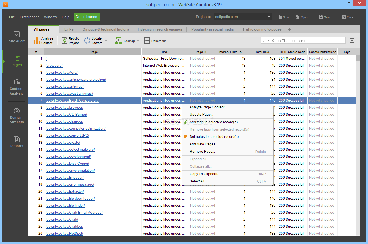Open the /downloadTag/Aero/ link
368x244 pixels.
(x=61, y=73)
